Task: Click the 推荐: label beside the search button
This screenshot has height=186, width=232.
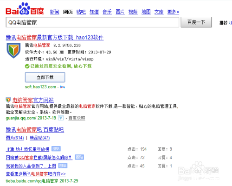Action: [x=225, y=23]
